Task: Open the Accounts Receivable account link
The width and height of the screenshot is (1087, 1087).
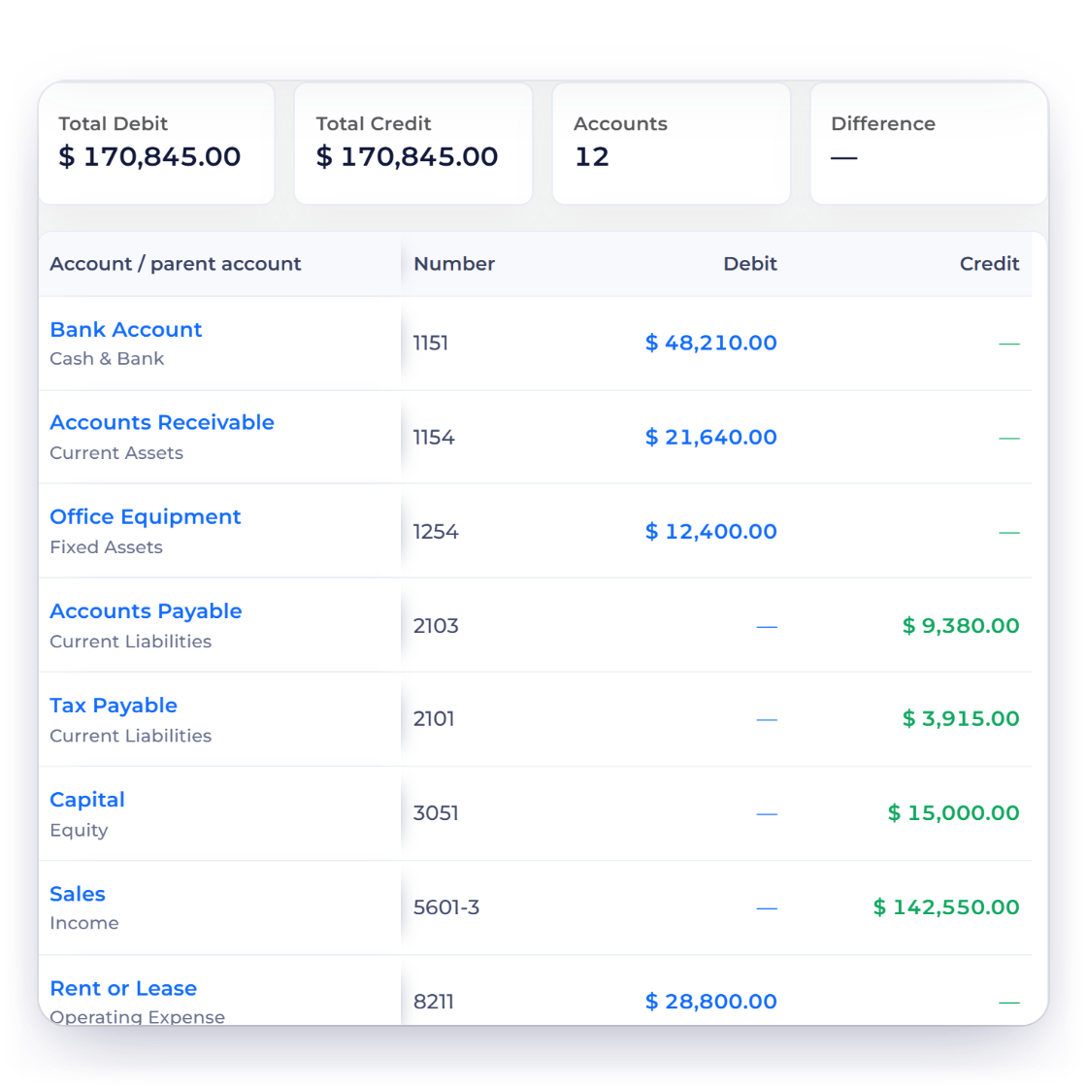Action: tap(161, 422)
